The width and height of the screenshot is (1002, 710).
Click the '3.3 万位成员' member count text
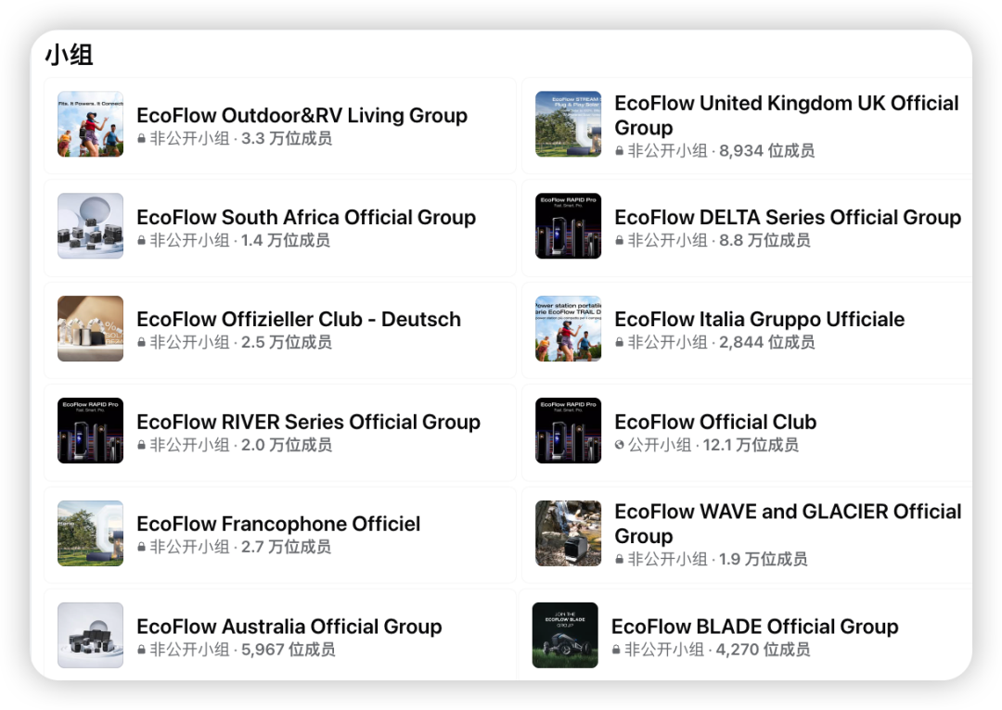[x=287, y=138]
